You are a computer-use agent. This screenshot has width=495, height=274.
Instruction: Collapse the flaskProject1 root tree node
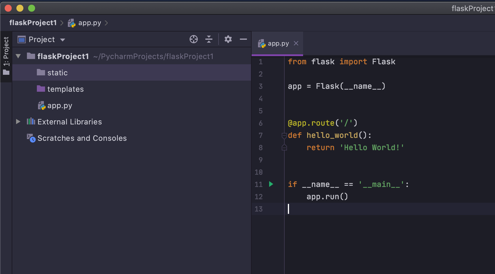click(18, 56)
